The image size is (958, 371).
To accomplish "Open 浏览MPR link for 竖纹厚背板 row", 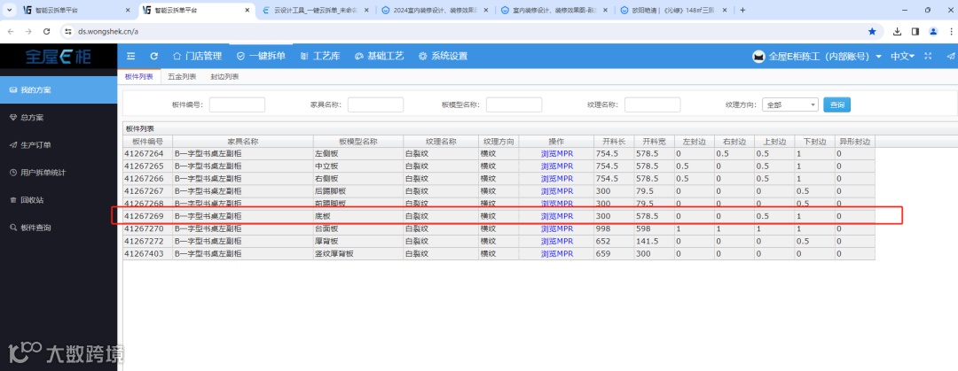I will coord(556,254).
